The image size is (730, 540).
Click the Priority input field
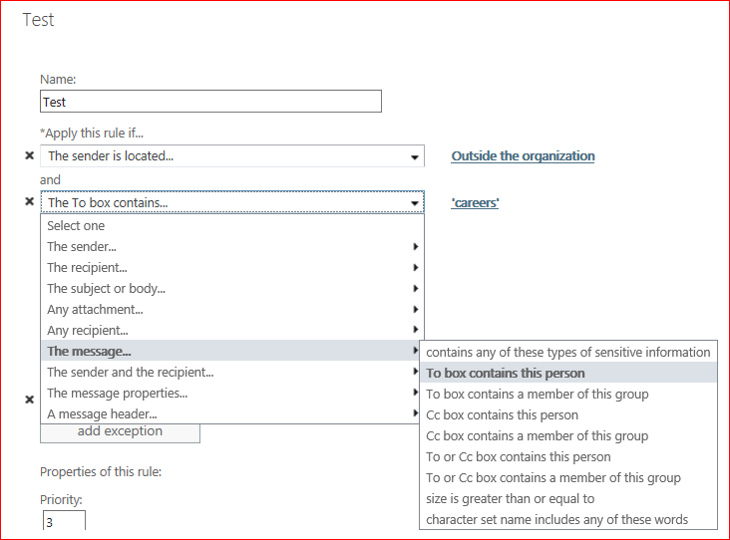64,521
